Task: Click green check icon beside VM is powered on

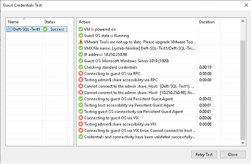Action: pos(81,29)
